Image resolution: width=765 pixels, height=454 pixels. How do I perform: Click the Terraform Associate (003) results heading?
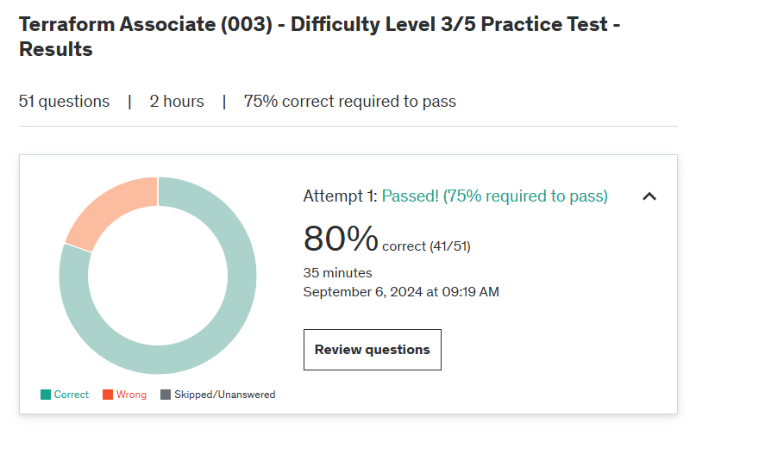pyautogui.click(x=320, y=36)
